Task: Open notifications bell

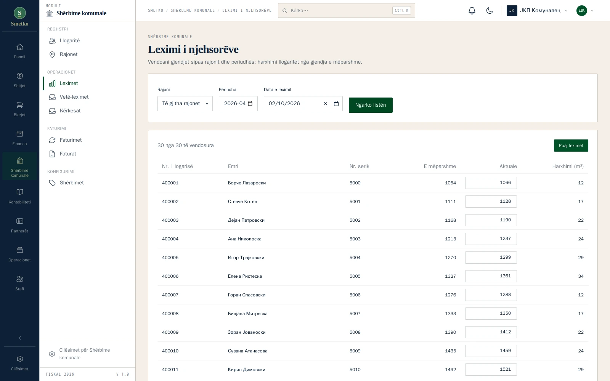Action: pos(472,11)
